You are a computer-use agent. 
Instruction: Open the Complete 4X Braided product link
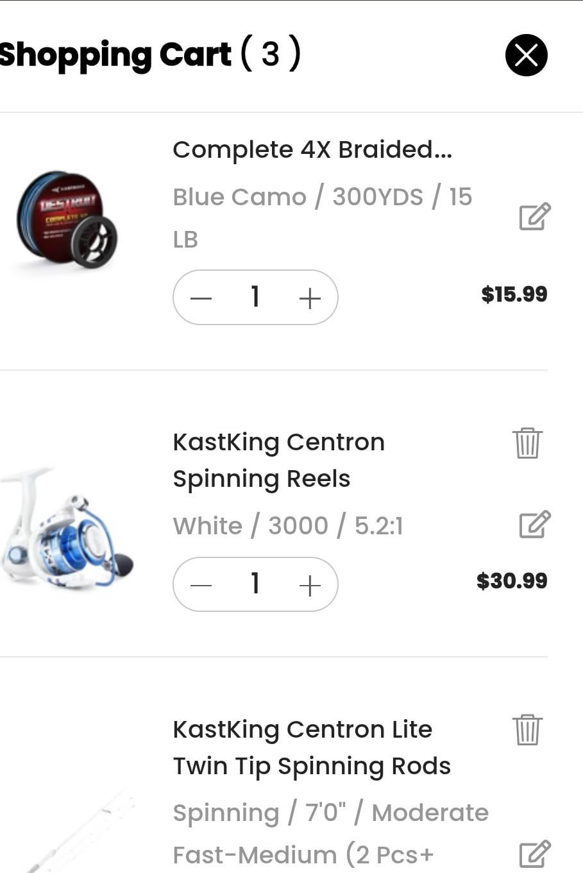tap(312, 149)
